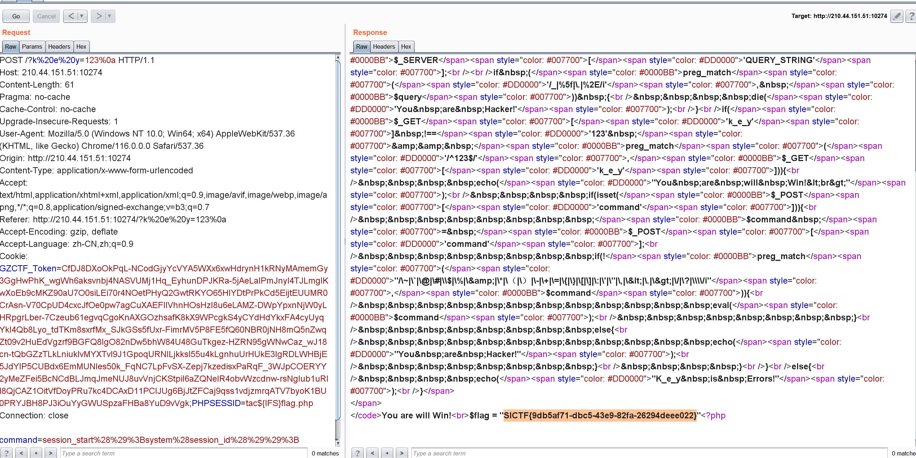The height and width of the screenshot is (458, 916).
Task: Click response search plus icon
Action: [x=387, y=453]
